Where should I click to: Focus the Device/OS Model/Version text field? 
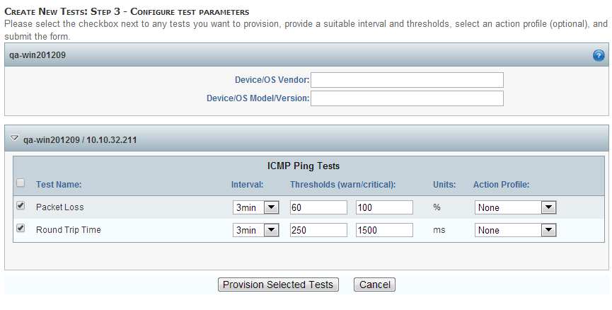click(x=407, y=98)
